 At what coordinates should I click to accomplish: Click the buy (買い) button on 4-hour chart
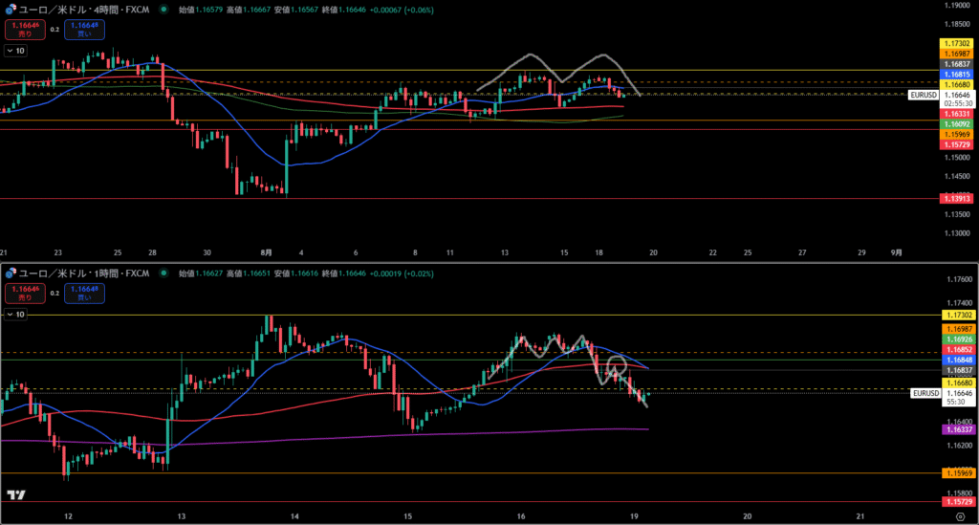click(84, 30)
